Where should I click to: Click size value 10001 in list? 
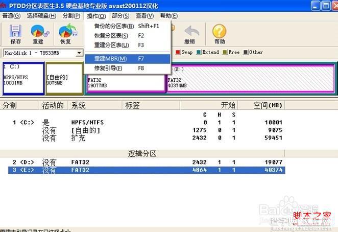273,123
